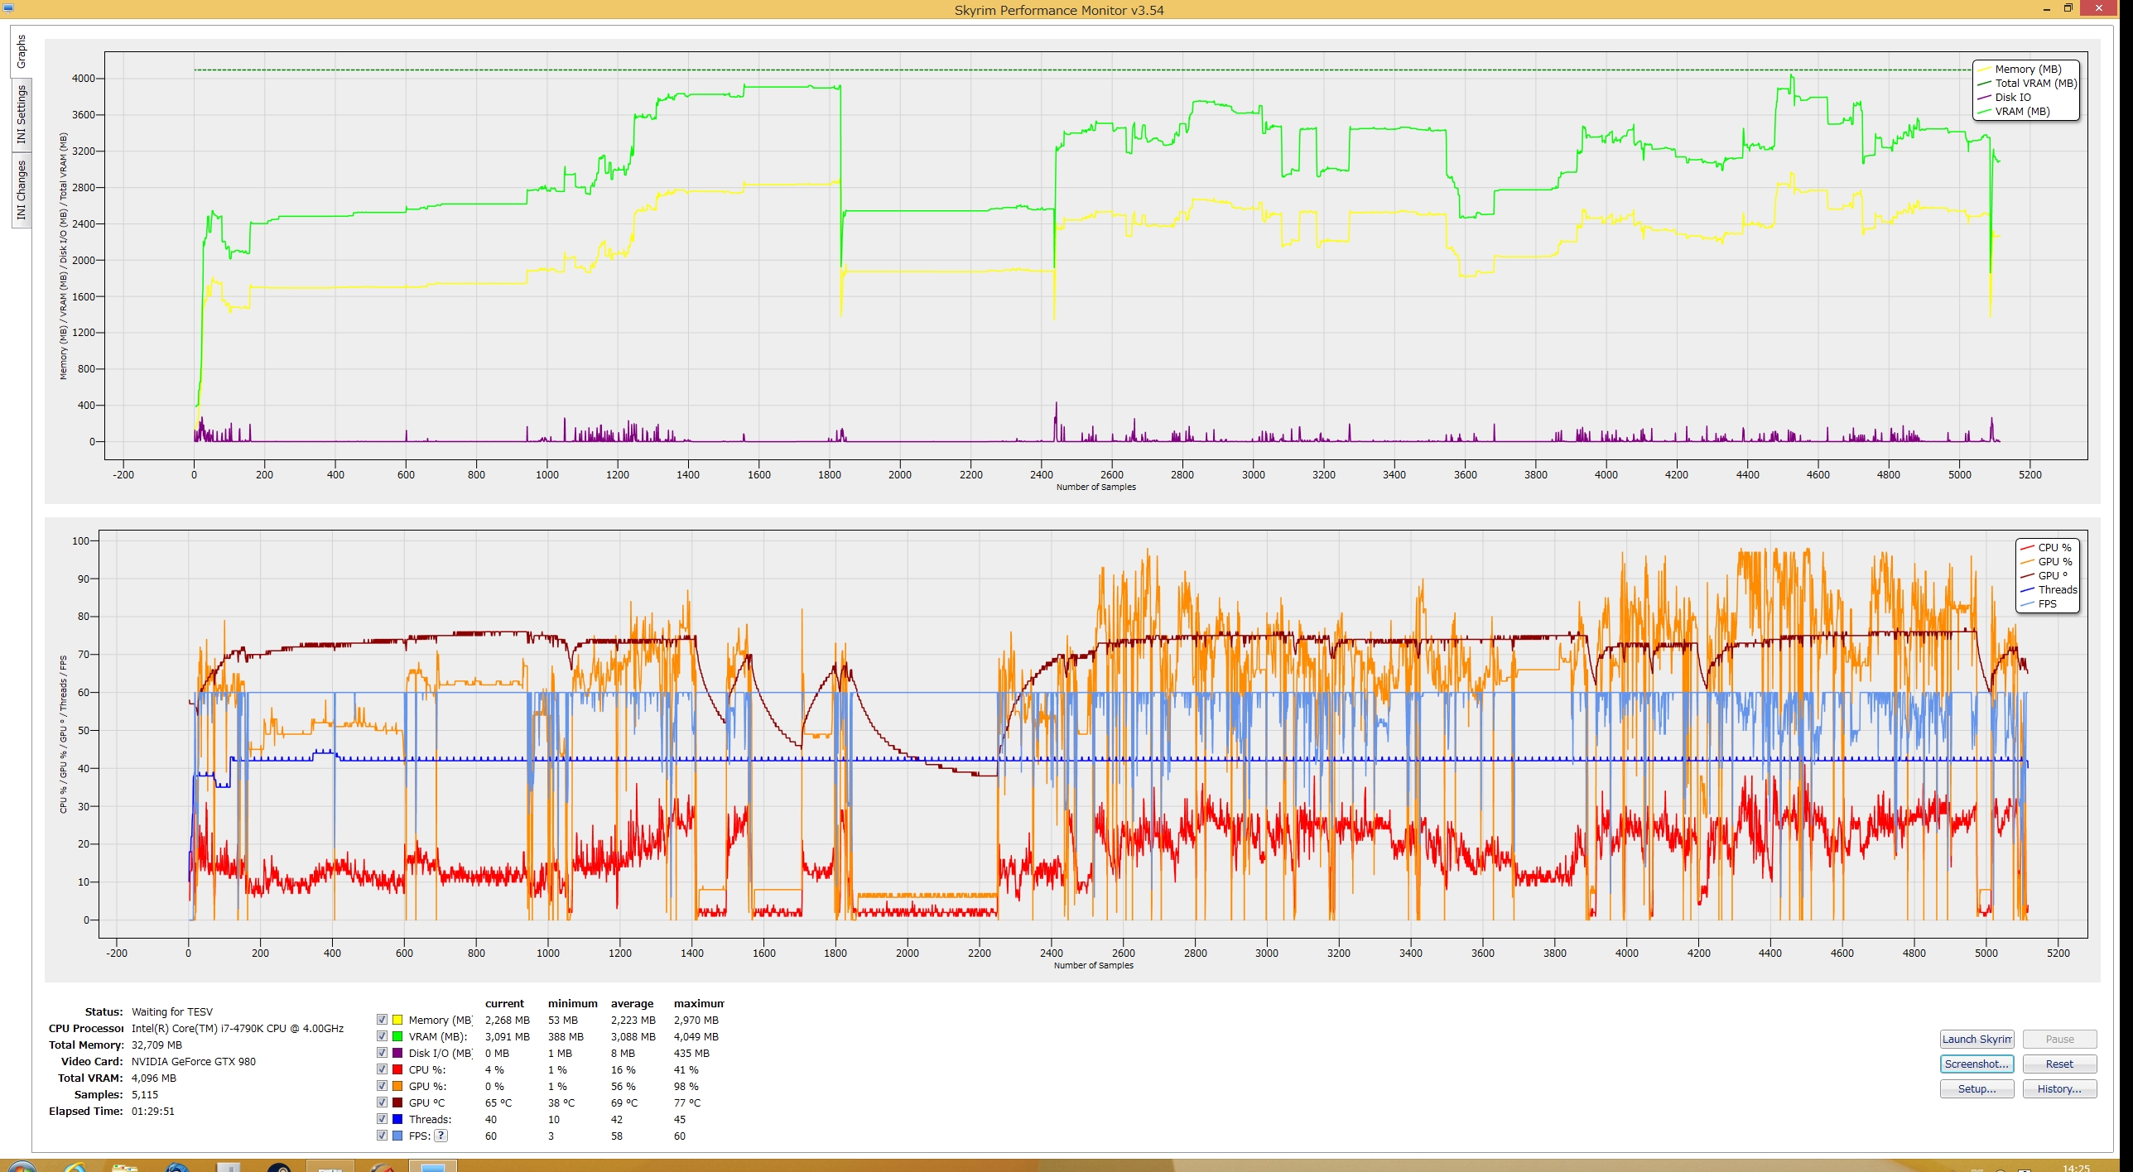Screen dimensions: 2133x1172
Task: Click the dark red GPU °C swatch
Action: click(397, 1102)
